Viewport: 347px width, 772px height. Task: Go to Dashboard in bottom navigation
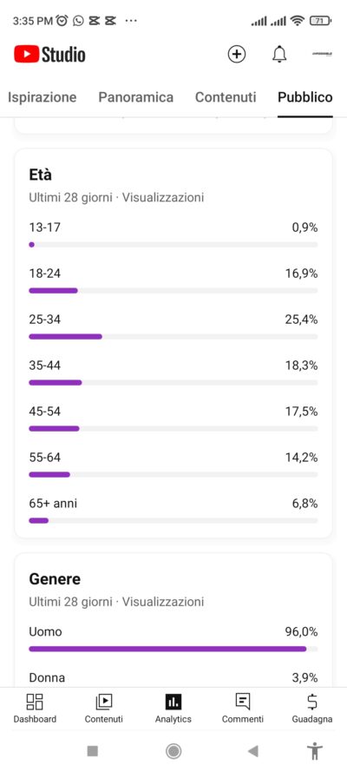[35, 709]
